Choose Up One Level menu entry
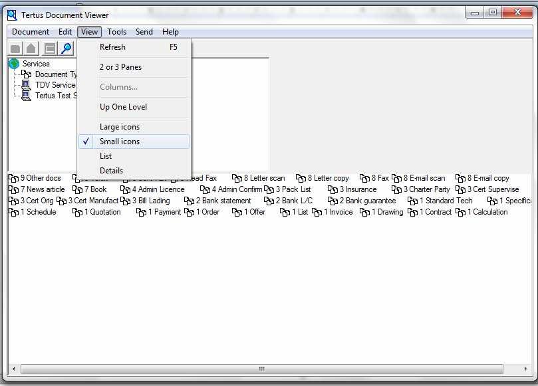 click(x=134, y=107)
